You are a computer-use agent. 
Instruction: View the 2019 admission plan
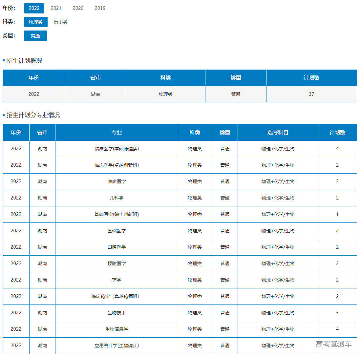click(100, 8)
